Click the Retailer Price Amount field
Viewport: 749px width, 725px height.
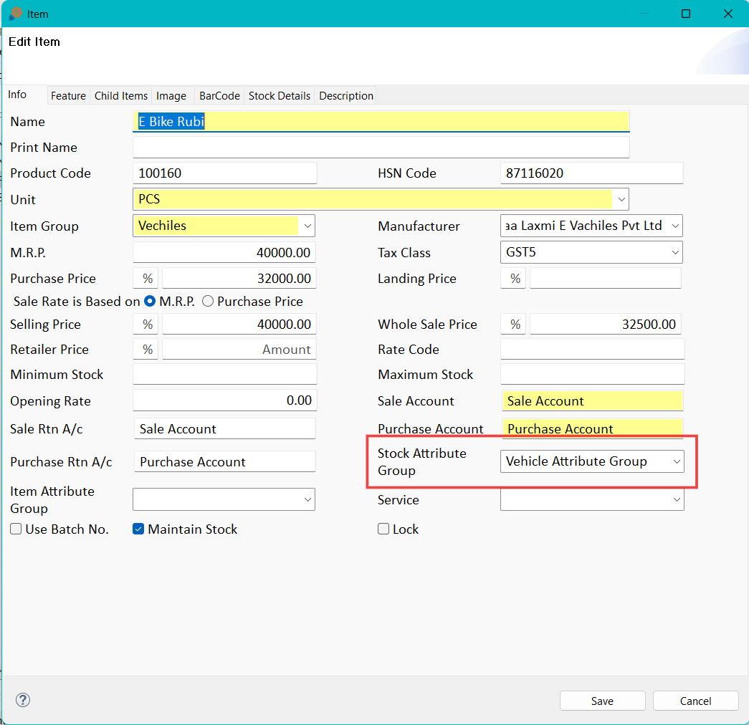239,350
